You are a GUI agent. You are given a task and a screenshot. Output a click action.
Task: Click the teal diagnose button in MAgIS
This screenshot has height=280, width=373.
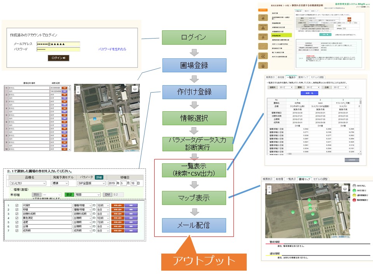point(325,34)
